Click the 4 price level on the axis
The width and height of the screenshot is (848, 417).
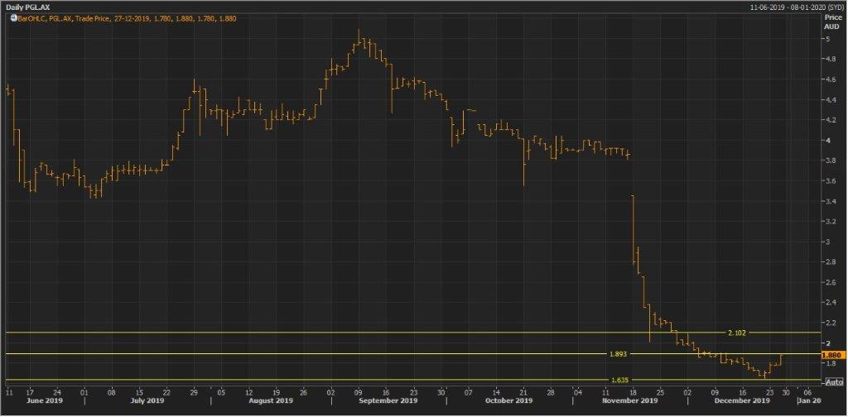[826, 140]
